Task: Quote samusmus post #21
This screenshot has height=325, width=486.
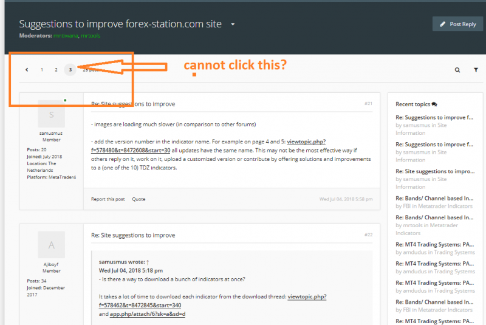Action: 139,199
